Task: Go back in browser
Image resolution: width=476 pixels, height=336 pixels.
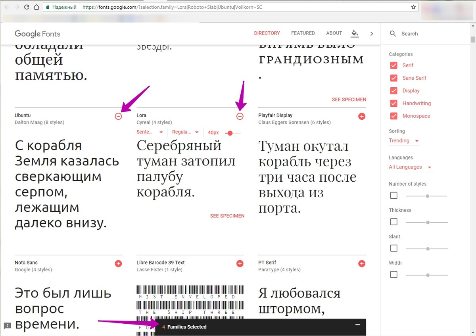Action: 8,7
